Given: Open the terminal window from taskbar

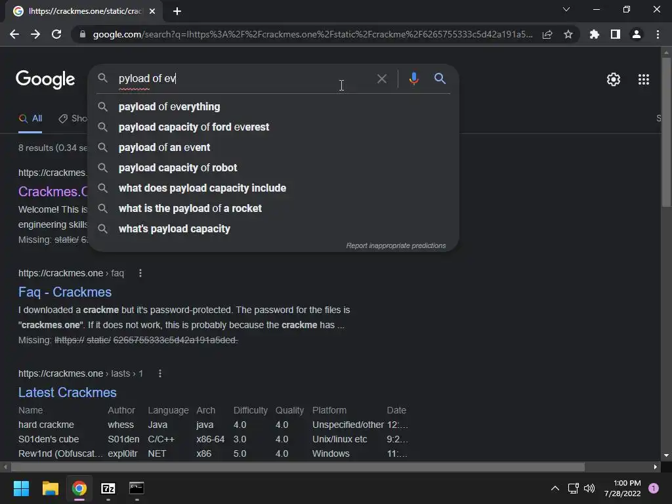Looking at the screenshot, I should pyautogui.click(x=136, y=488).
